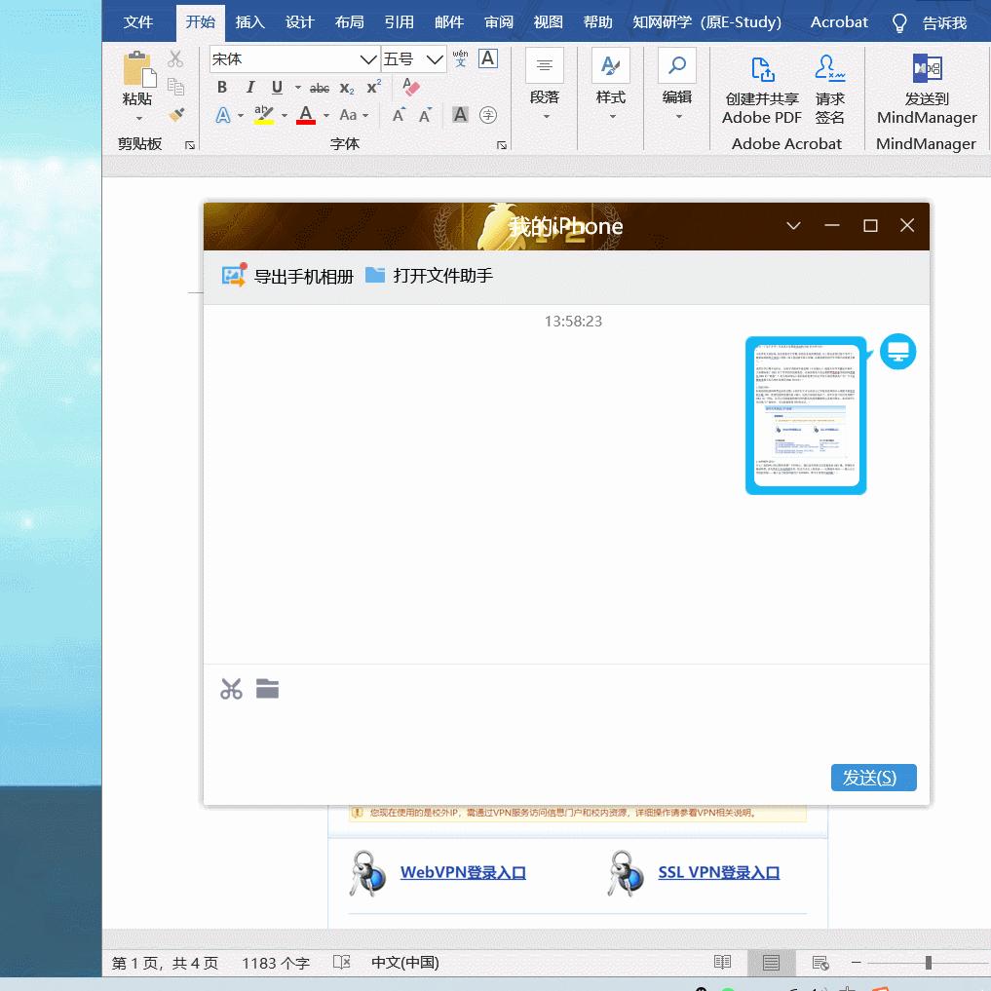Toggle italic formatting
This screenshot has width=991, height=991.
pos(249,88)
